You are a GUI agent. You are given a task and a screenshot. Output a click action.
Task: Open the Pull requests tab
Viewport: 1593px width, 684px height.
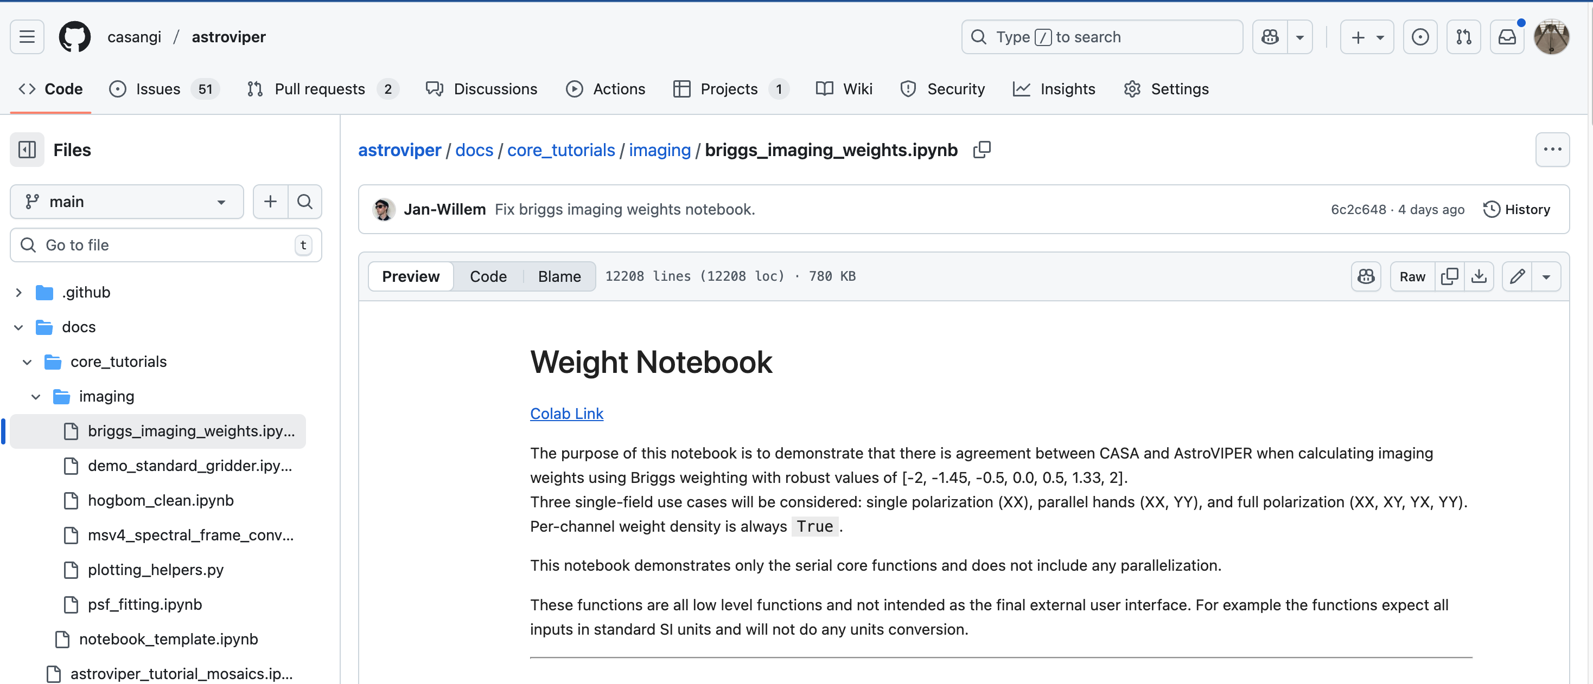point(322,89)
